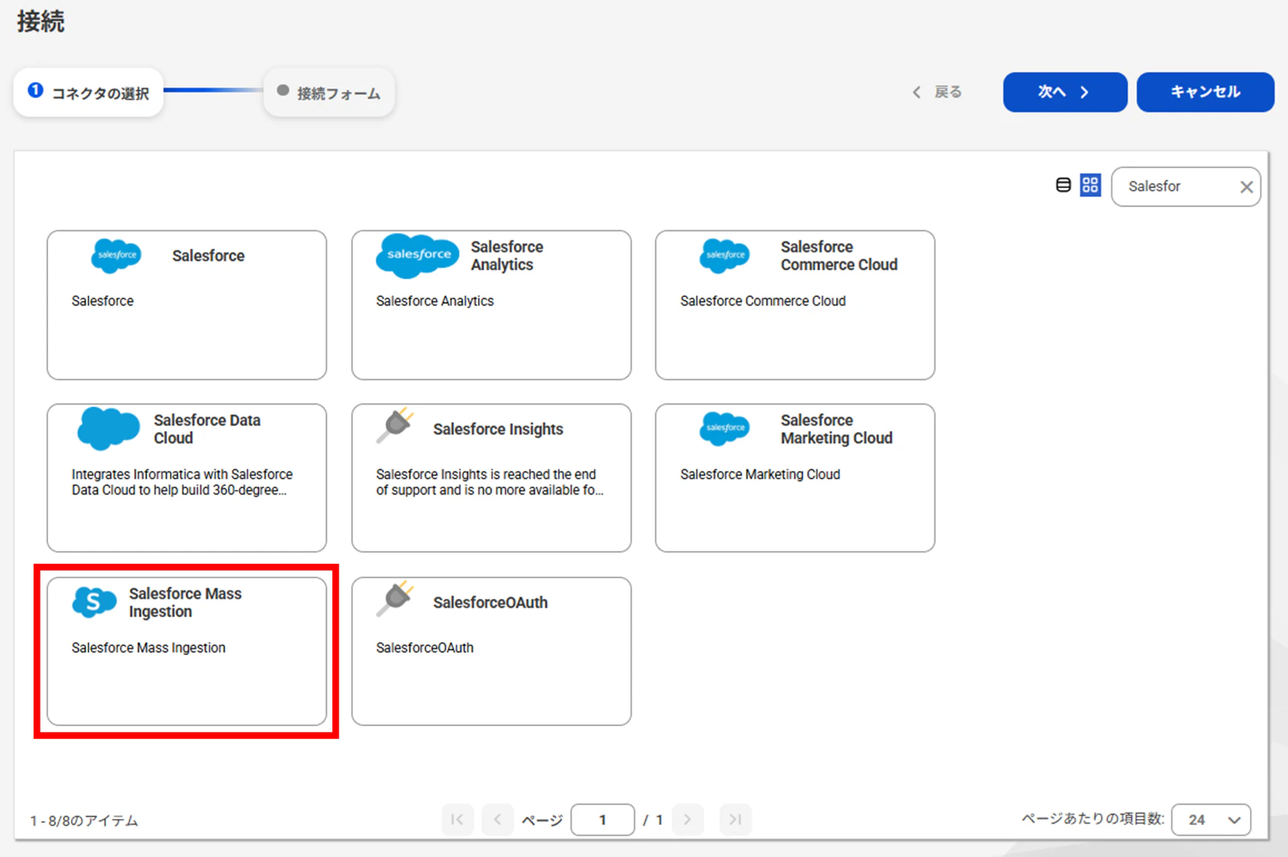Click the Salesforce Commerce Cloud description text
The width and height of the screenshot is (1288, 857).
pyautogui.click(x=763, y=301)
